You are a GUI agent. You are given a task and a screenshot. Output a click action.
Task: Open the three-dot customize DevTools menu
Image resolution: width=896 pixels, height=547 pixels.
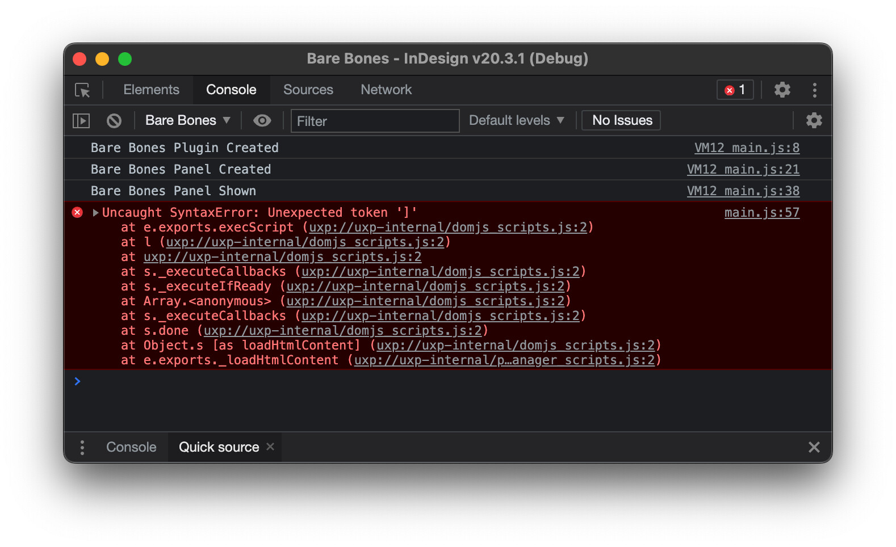[x=814, y=90]
